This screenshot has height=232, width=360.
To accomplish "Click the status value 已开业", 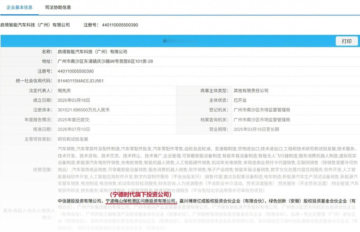I will click(240, 100).
